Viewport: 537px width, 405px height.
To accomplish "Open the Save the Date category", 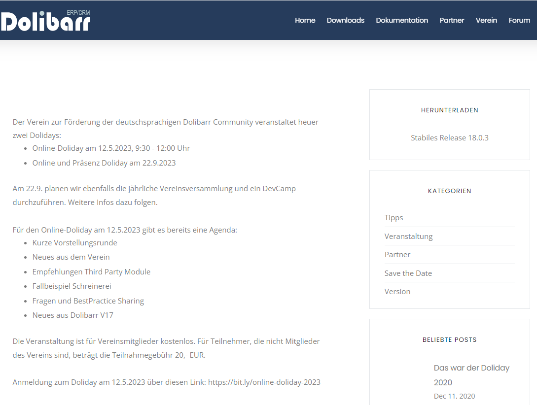I will click(408, 273).
